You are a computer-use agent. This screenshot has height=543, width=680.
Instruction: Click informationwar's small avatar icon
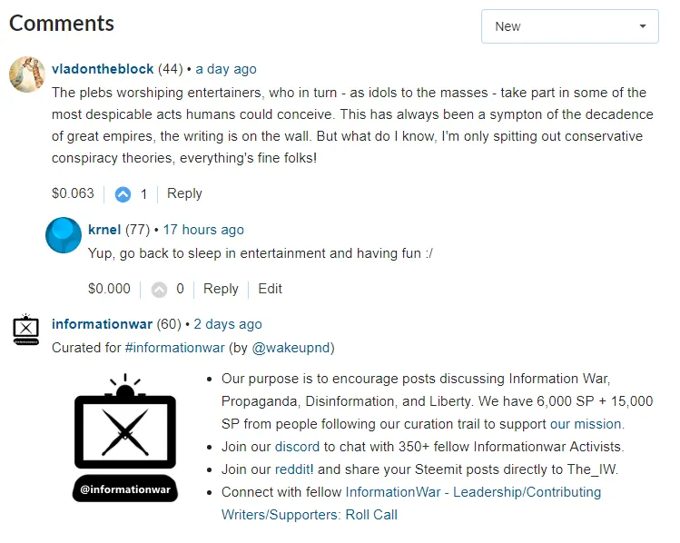[26, 330]
